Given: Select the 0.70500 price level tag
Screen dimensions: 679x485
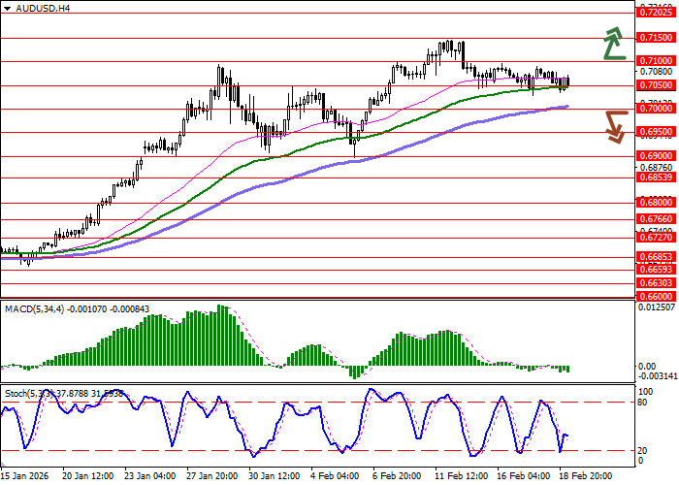Looking at the screenshot, I should (x=656, y=85).
